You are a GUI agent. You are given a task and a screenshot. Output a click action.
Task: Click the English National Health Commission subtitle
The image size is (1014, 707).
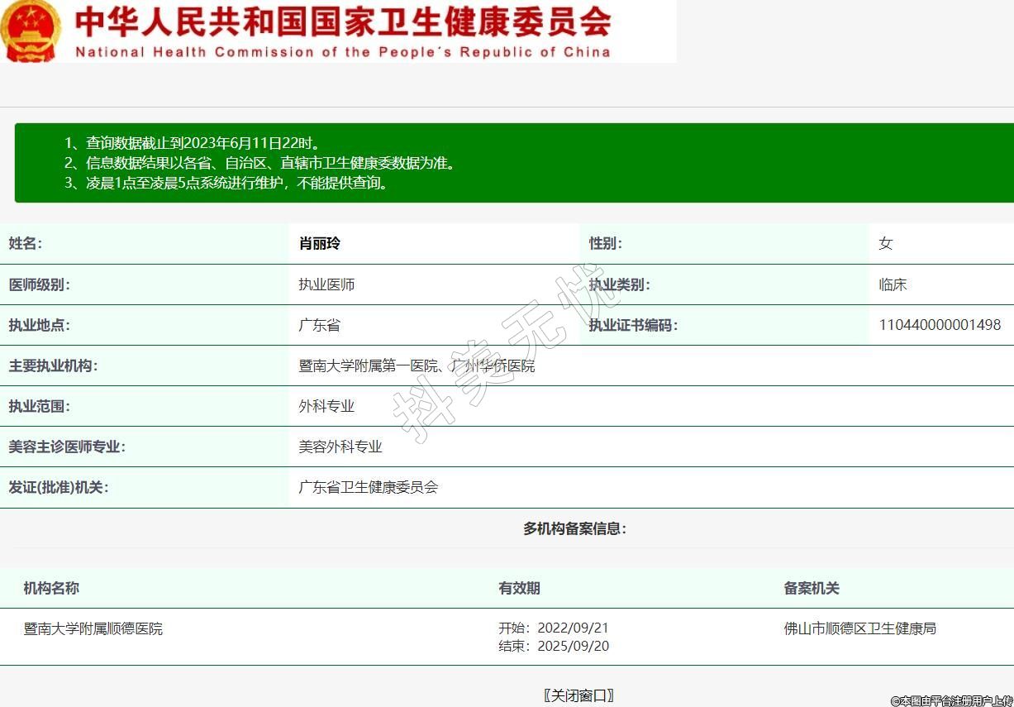pyautogui.click(x=343, y=52)
